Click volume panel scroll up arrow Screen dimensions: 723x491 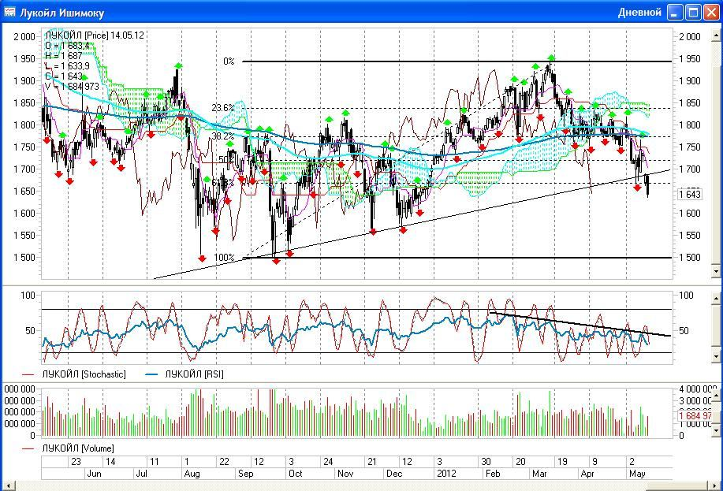716,395
